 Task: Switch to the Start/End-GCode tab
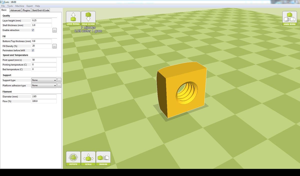[x=40, y=10]
